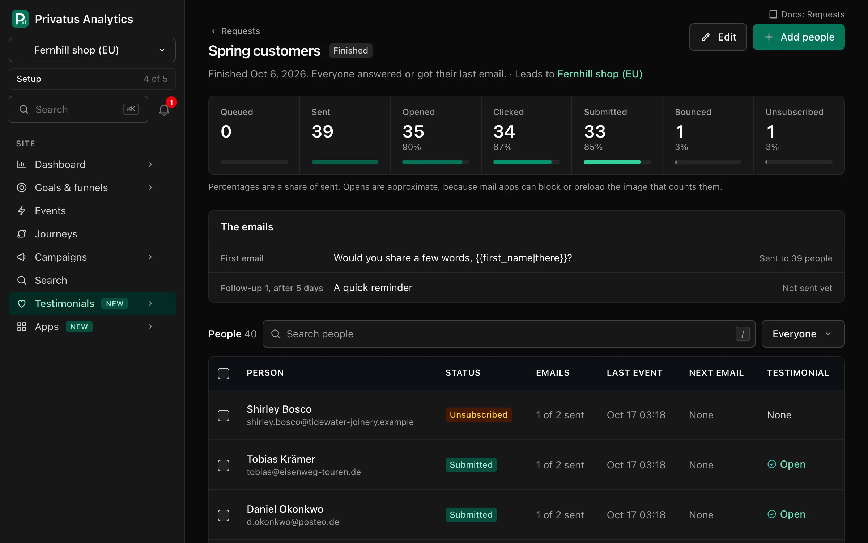This screenshot has width=868, height=543.
Task: Click the Journeys icon in sidebar
Action: (x=22, y=234)
